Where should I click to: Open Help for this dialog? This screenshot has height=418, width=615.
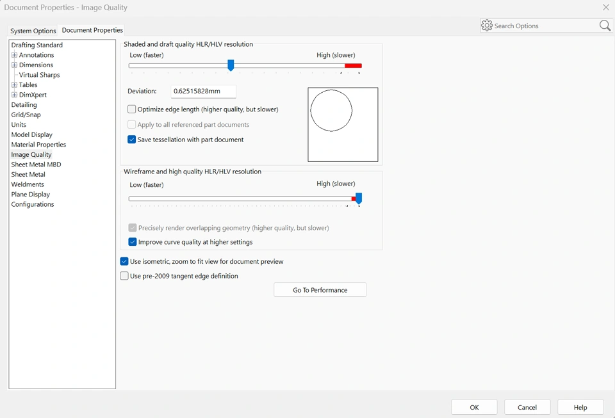580,407
